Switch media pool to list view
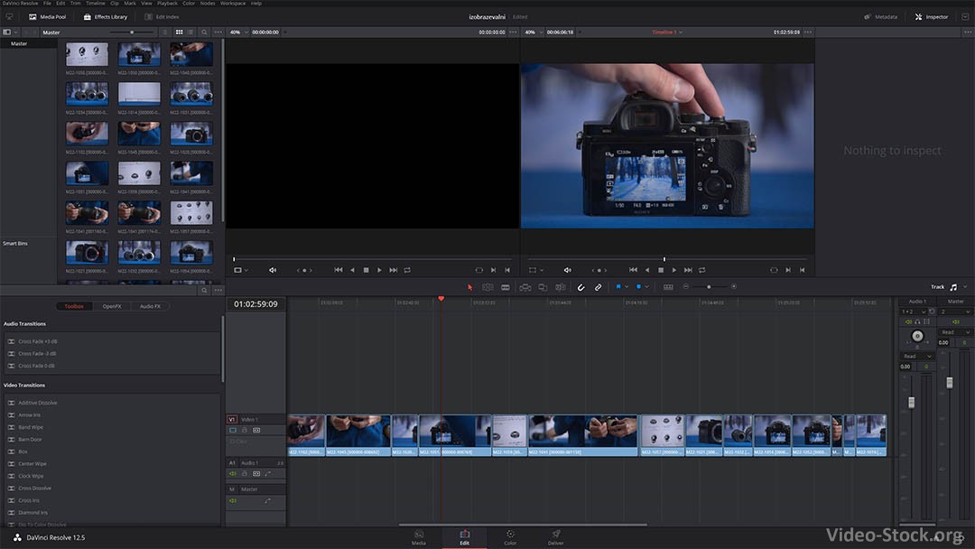Screen dimensions: 975x549 coord(190,33)
